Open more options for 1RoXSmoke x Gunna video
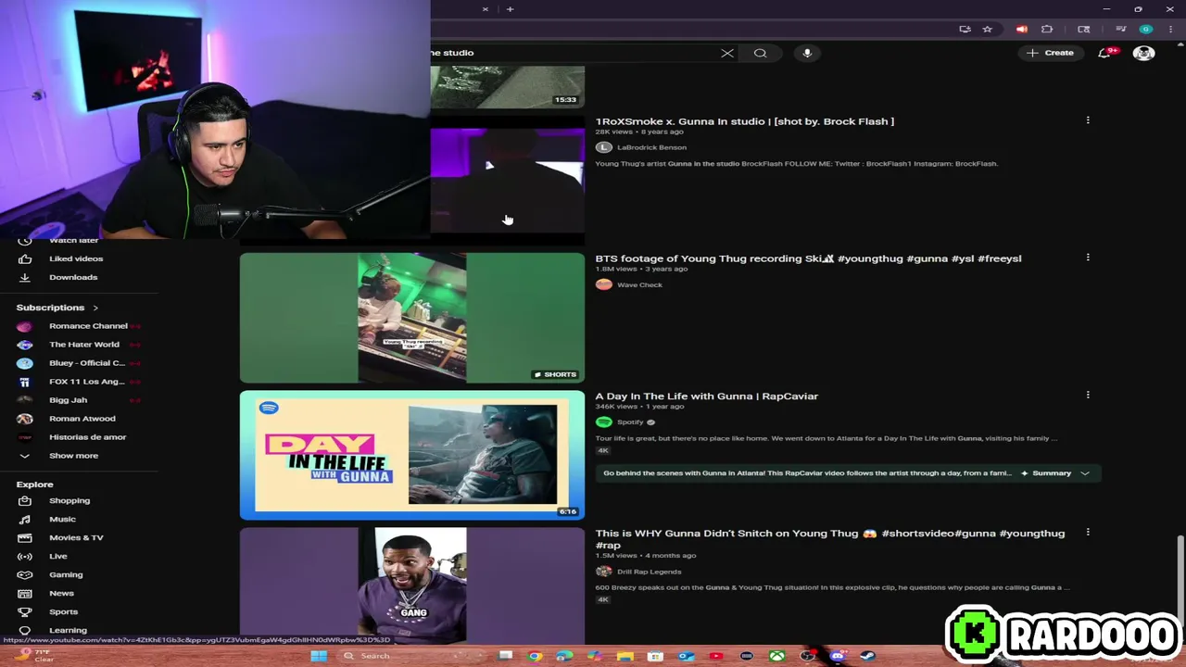Screen dimensions: 1186x667 click(x=1088, y=120)
